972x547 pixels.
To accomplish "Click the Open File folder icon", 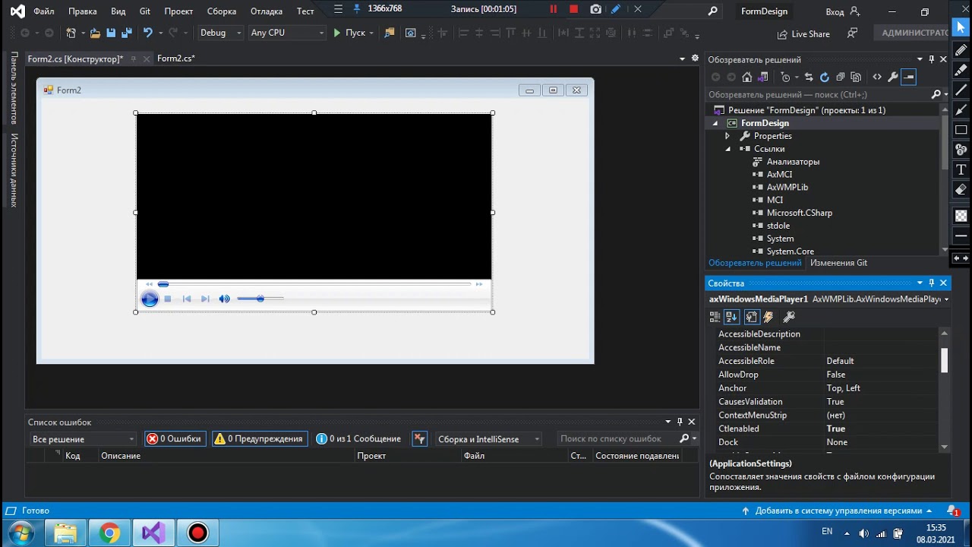I will 95,33.
